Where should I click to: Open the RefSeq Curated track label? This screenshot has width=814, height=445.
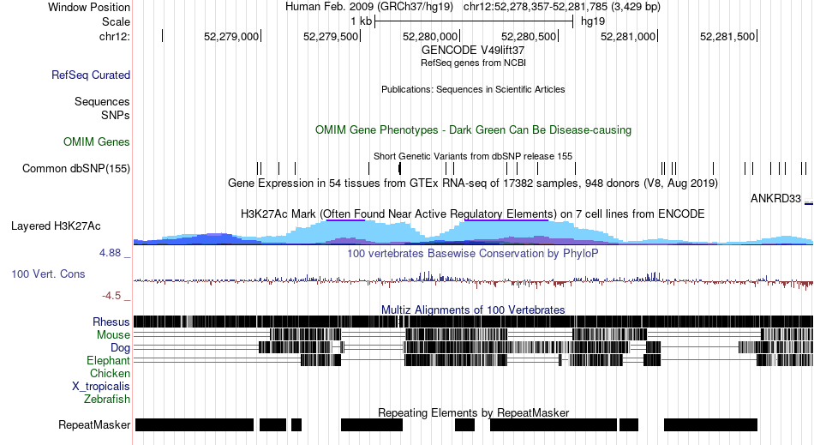(91, 75)
